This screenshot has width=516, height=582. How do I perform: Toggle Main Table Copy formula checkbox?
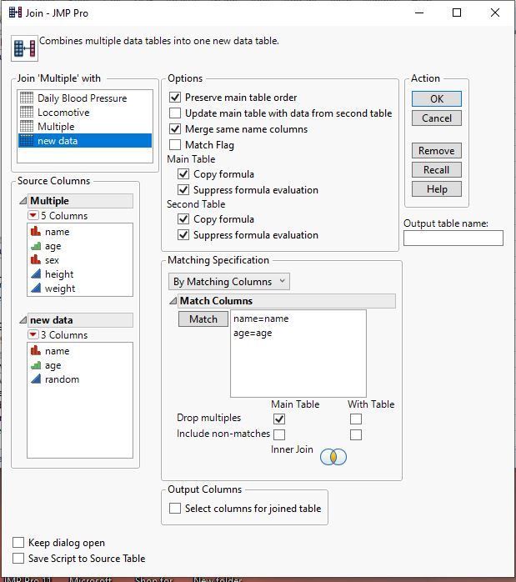pos(183,173)
